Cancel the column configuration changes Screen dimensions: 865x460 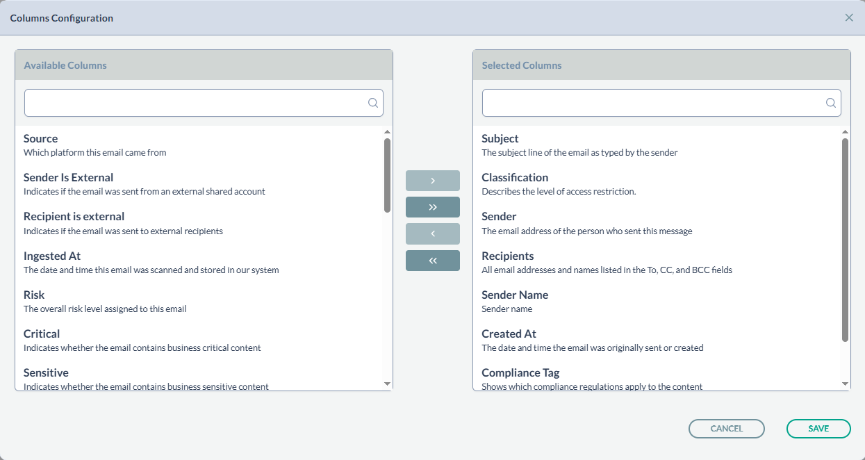726,429
